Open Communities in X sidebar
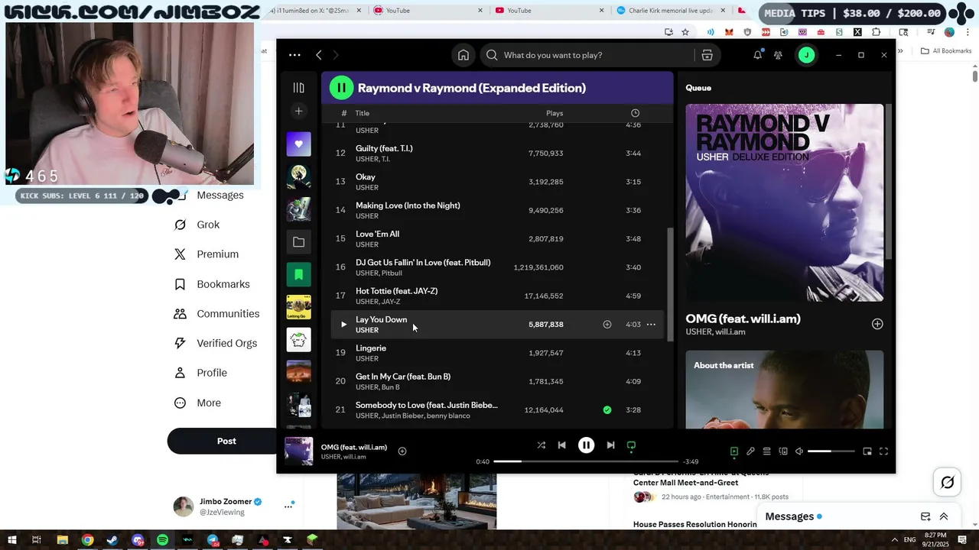 click(216, 314)
